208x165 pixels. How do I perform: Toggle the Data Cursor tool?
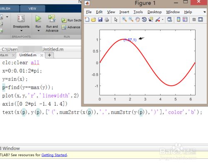151,19
